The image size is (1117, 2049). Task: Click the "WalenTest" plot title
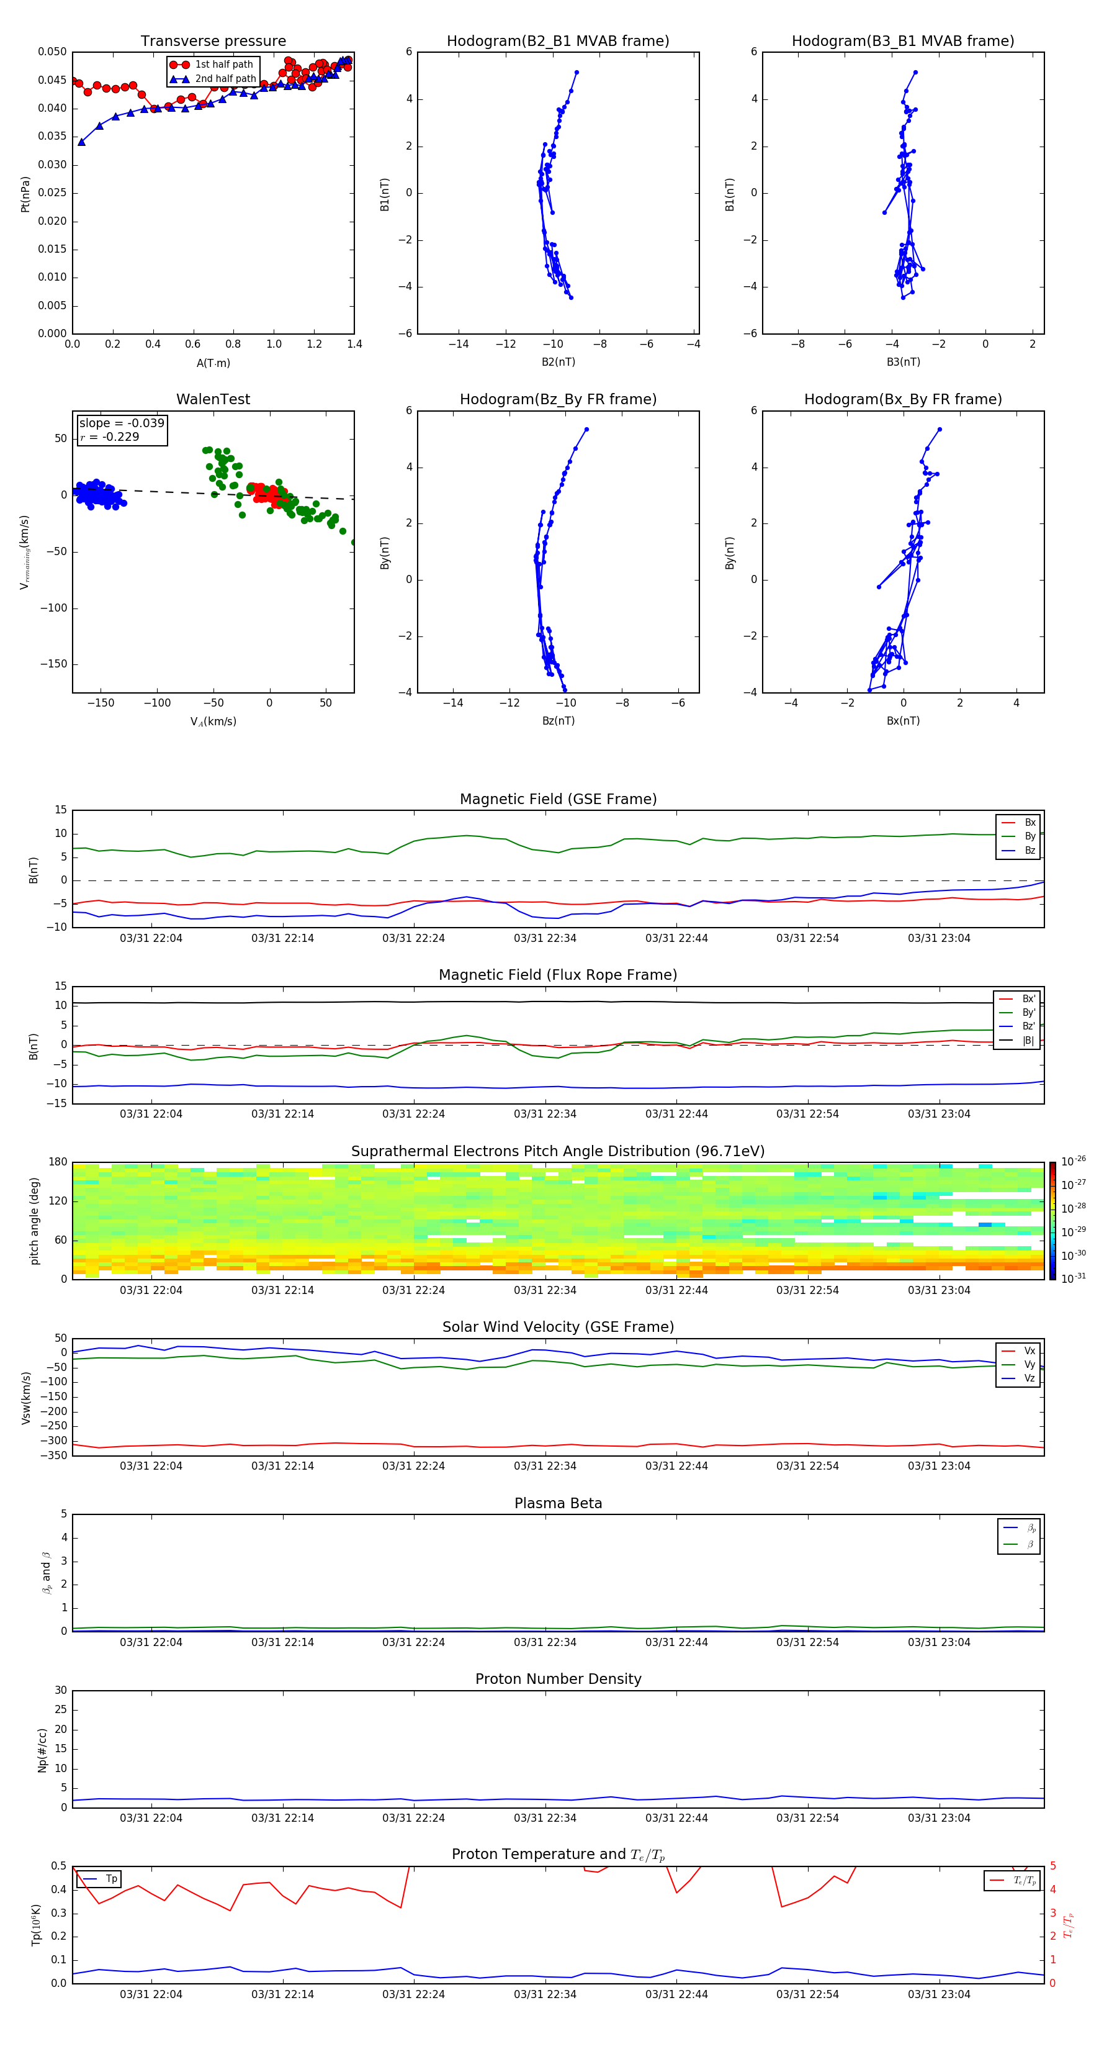pos(213,399)
